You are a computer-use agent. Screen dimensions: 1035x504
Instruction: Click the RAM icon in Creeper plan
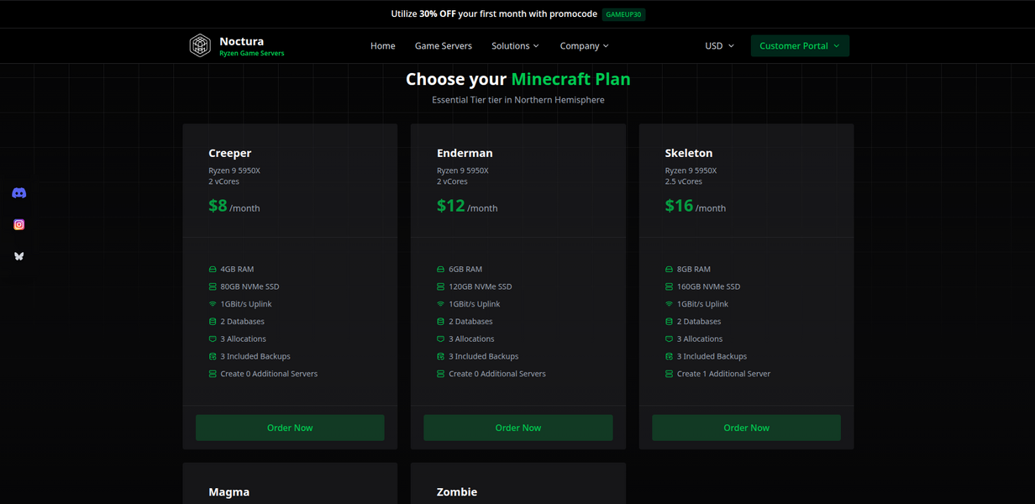pyautogui.click(x=213, y=270)
